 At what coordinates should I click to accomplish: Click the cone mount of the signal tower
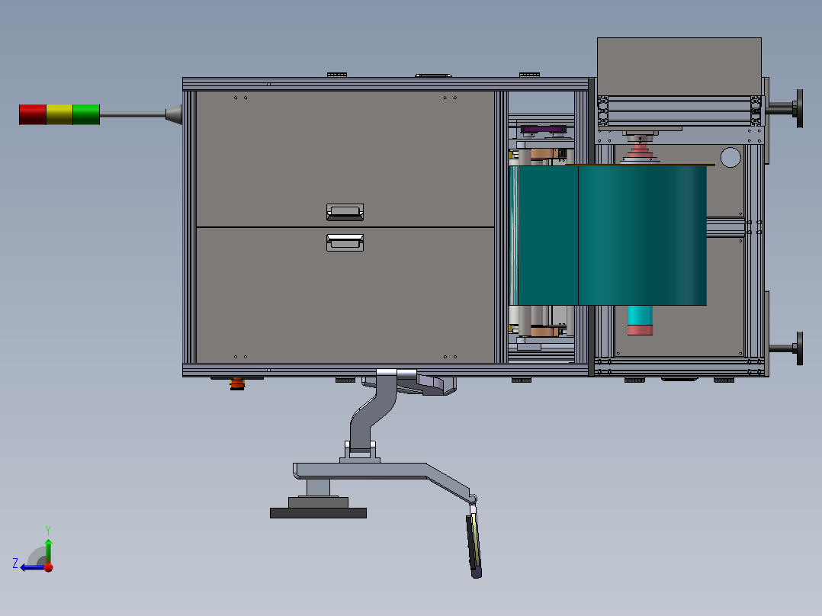(x=174, y=115)
